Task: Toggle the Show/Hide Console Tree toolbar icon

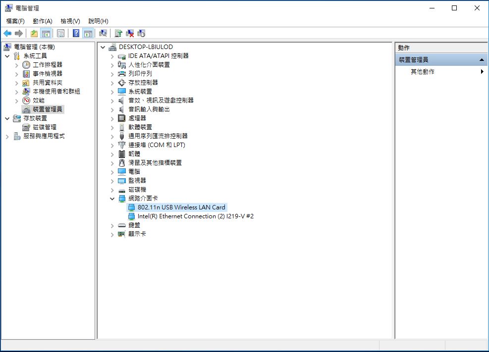Action: (46, 33)
